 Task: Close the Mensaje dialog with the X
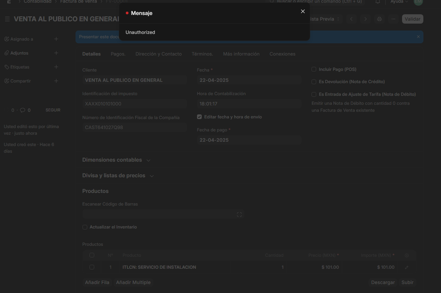pos(303,11)
